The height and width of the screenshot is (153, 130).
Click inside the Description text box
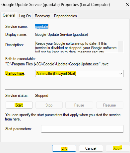pos(77,47)
